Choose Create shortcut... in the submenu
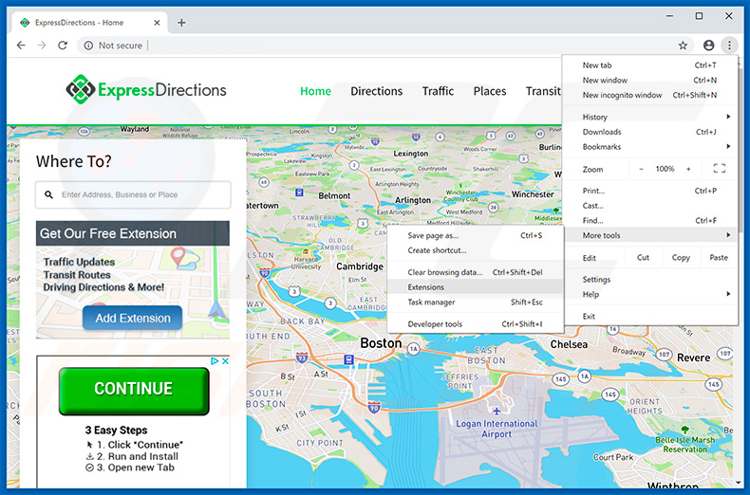The height and width of the screenshot is (495, 750). tap(476, 250)
